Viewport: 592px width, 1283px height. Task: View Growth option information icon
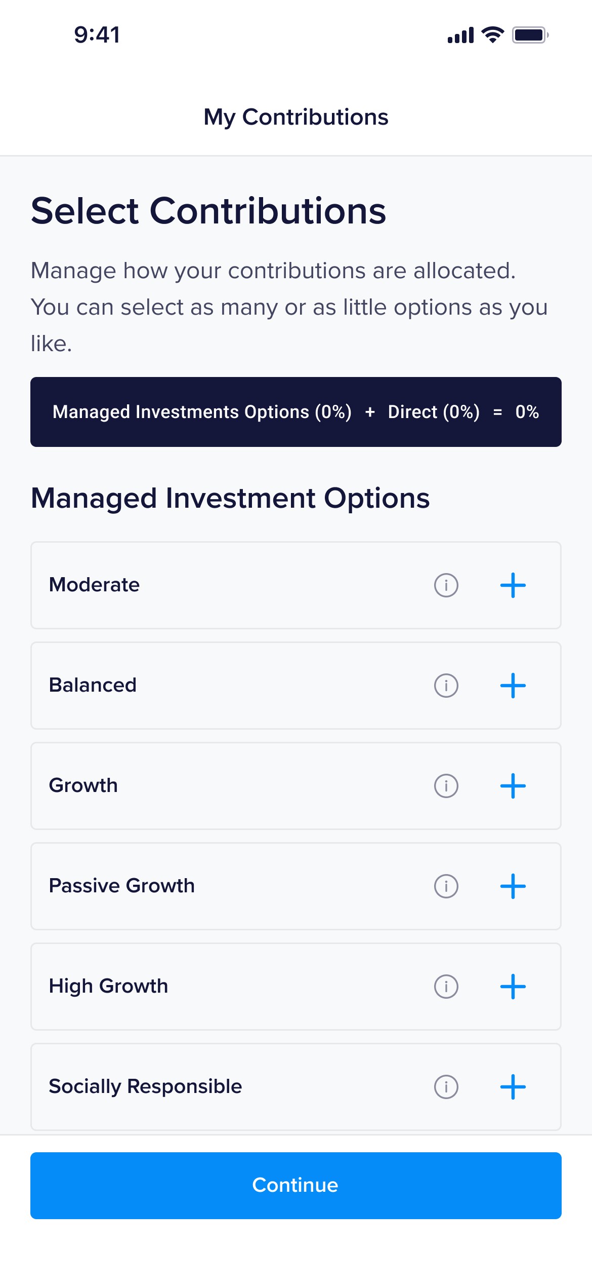pyautogui.click(x=446, y=786)
